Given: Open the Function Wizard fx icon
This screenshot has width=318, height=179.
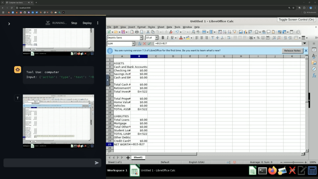Looking at the screenshot, I should point(140,44).
